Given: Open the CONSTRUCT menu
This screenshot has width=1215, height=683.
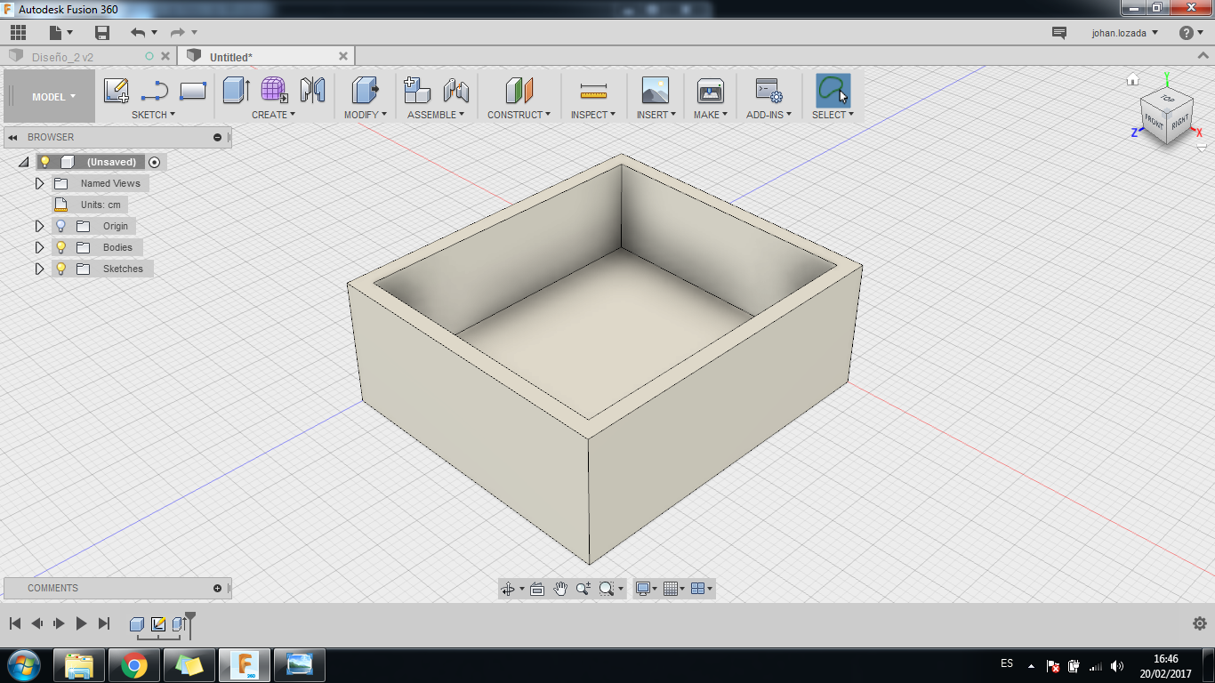Looking at the screenshot, I should tap(519, 115).
